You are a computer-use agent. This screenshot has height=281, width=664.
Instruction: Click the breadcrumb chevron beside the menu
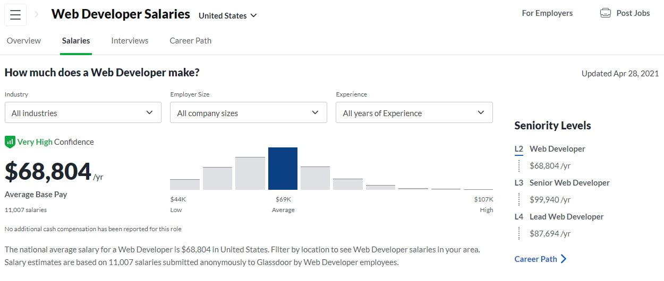click(x=37, y=15)
